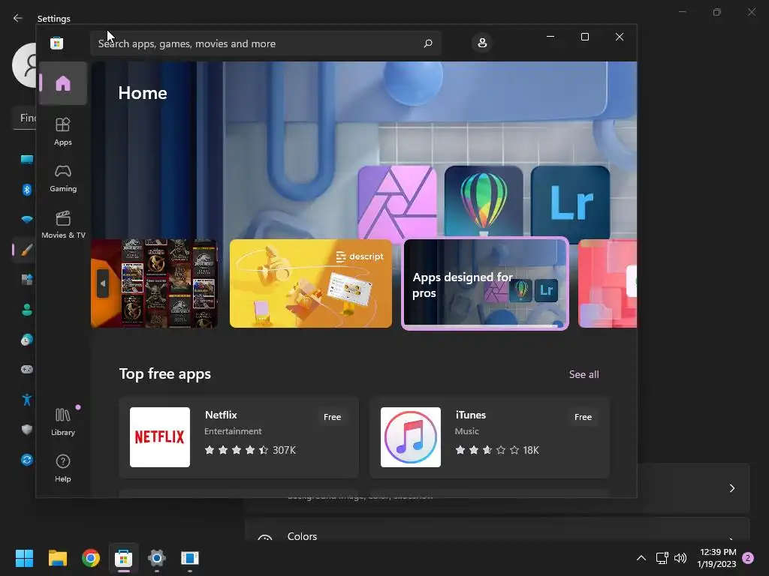
Task: Open the Affinity Photo app tile
Action: (x=397, y=202)
